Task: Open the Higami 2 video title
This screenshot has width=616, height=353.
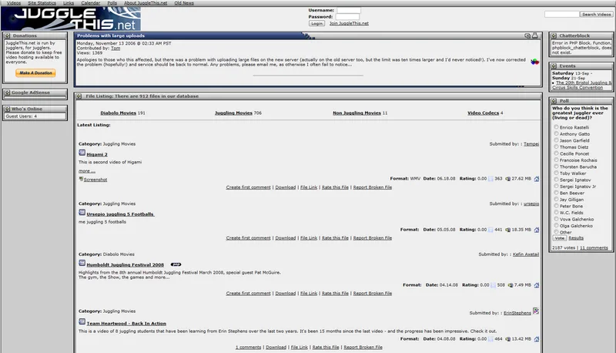Action: point(97,154)
